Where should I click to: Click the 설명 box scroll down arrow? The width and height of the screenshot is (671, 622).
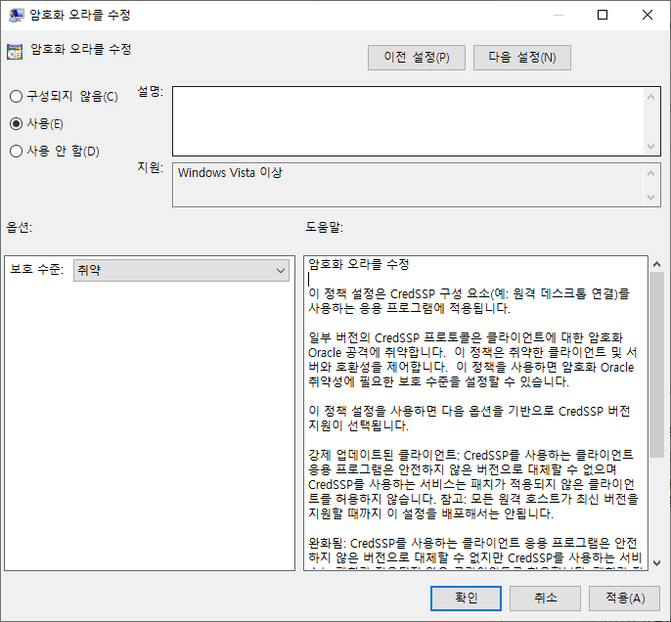650,147
